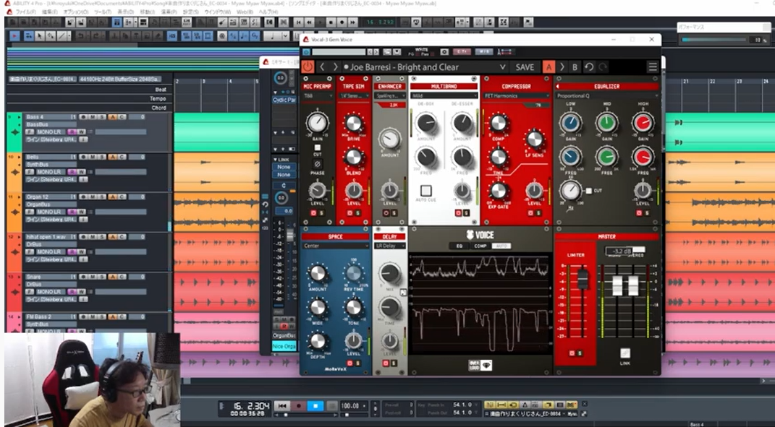Open the Joe Barresi preset dropdown

pyautogui.click(x=502, y=67)
